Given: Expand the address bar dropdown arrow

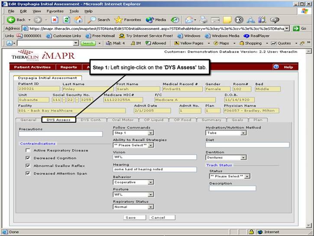Looking at the screenshot, I should [x=287, y=29].
